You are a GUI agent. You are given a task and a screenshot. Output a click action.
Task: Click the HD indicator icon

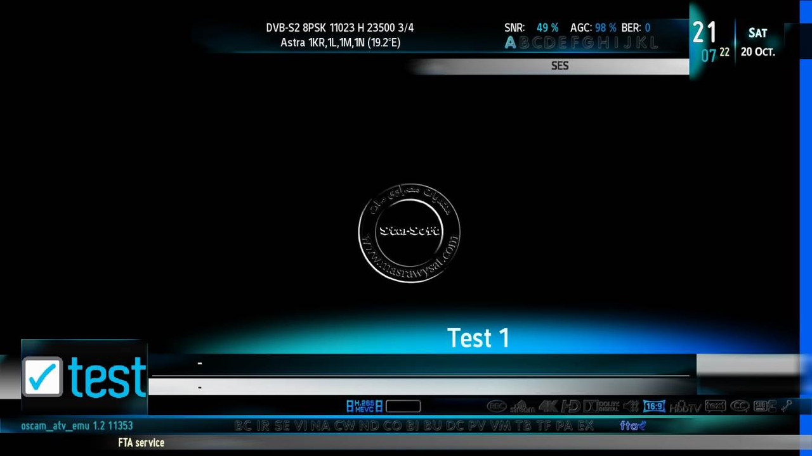click(x=571, y=406)
